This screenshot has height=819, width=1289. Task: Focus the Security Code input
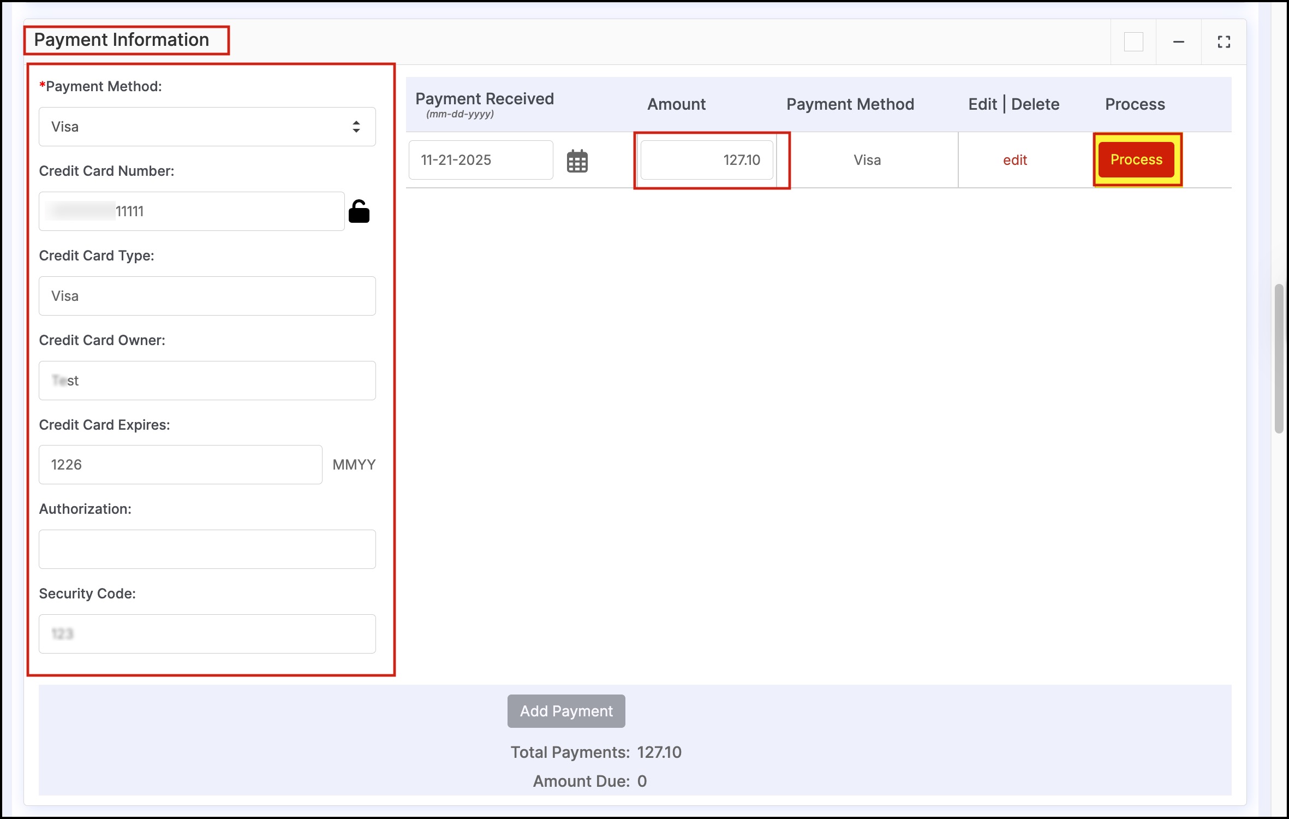click(207, 634)
